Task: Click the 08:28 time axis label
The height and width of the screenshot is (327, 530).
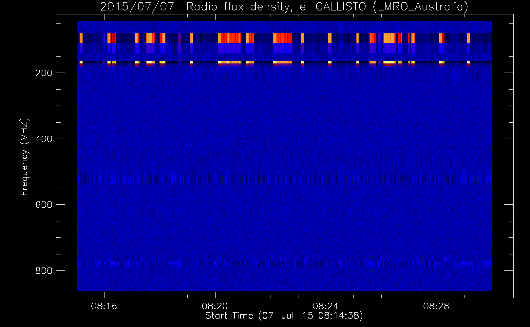Action: point(436,306)
